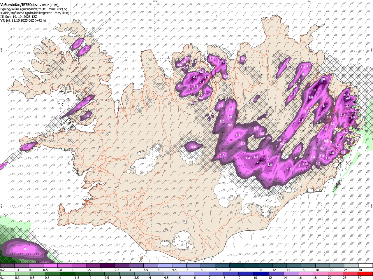This screenshot has height=280, width=373.
Task: Click the '0.4' value in the Westfjords-area patch
Action: coord(87,116)
